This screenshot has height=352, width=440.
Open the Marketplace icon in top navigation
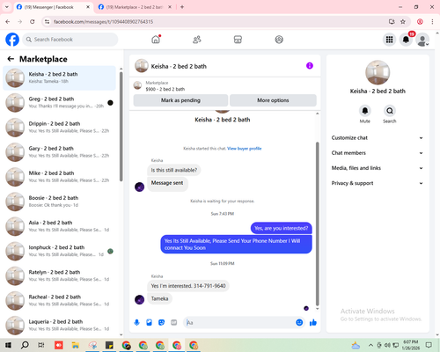pyautogui.click(x=238, y=40)
